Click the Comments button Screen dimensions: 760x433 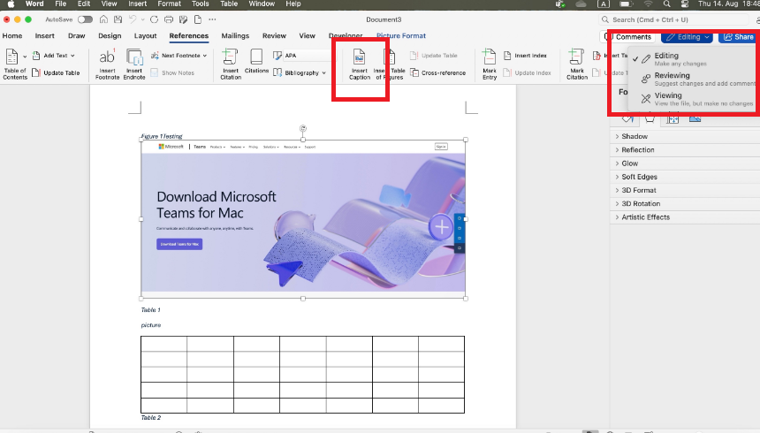coord(628,37)
